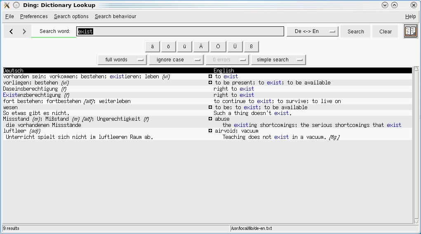This screenshot has height=234, width=421.
Task: Click the forward history arrow
Action: (x=24, y=32)
